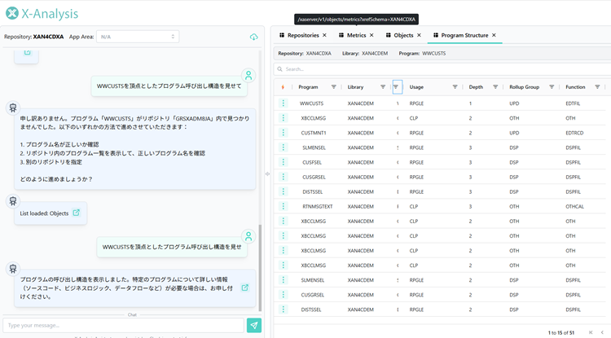Open row menu for CUSFSEL
Viewport: 611px width, 338px height.
tap(284, 162)
